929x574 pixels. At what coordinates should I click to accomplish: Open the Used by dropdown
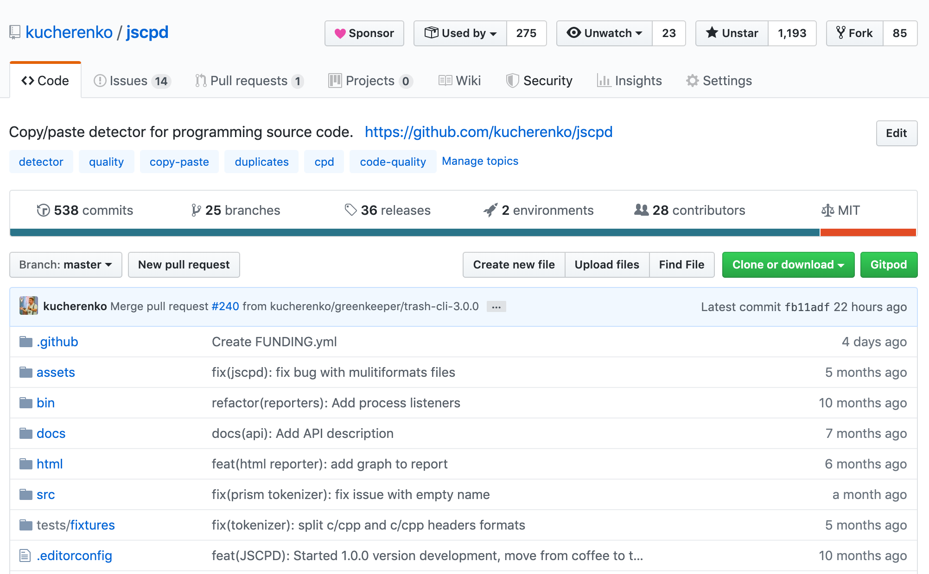[x=460, y=33]
